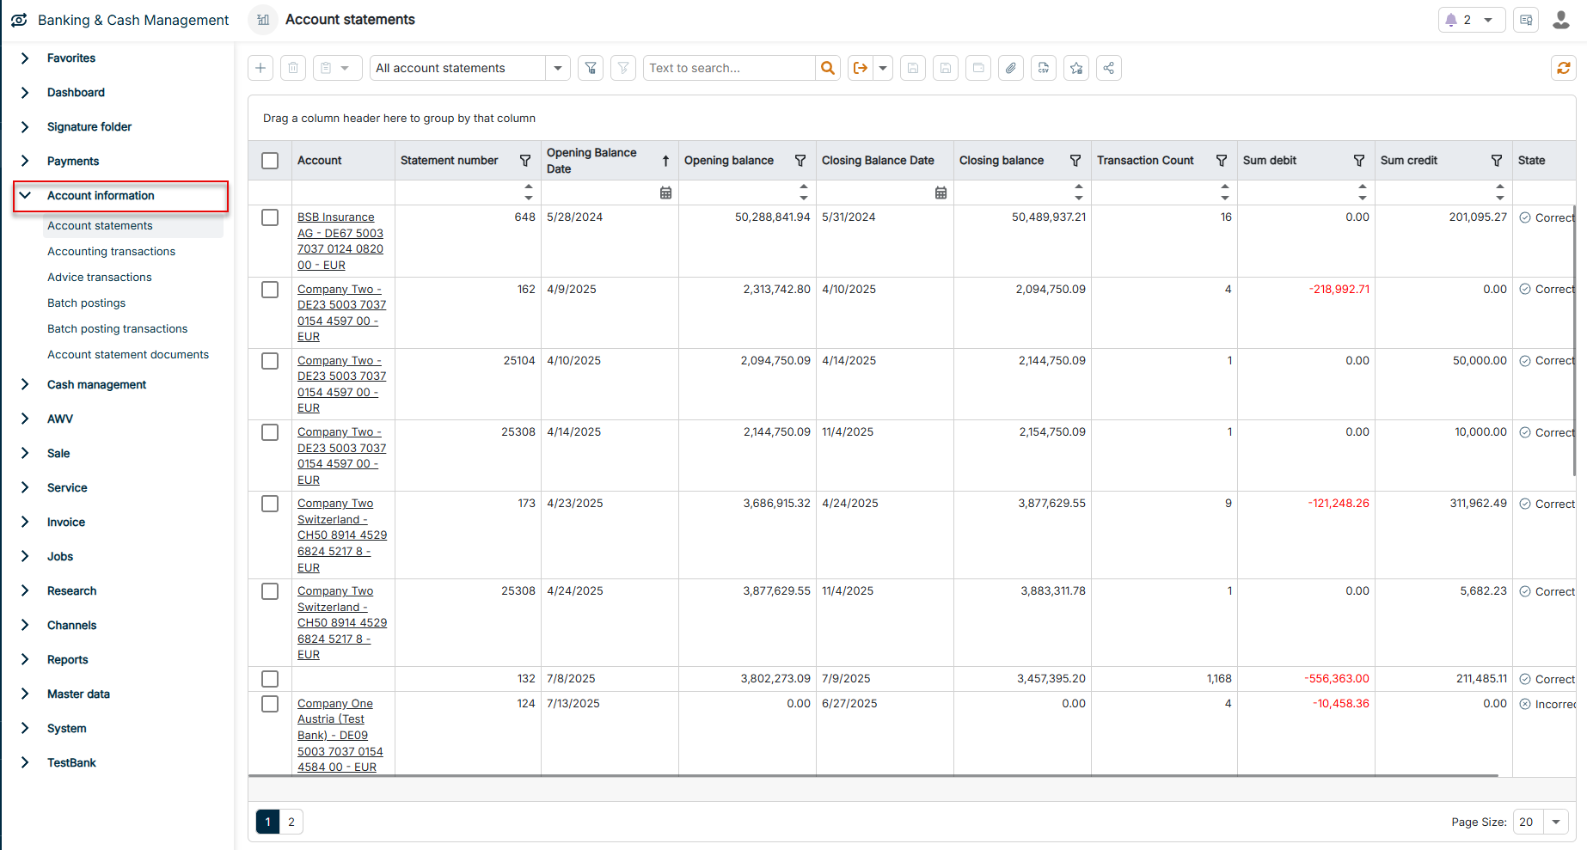Expand the Reports menu section
Viewport: 1587px width, 850px height.
tap(25, 660)
